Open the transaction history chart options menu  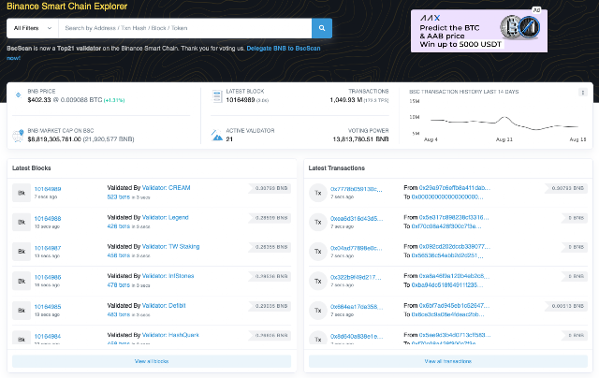click(x=582, y=93)
